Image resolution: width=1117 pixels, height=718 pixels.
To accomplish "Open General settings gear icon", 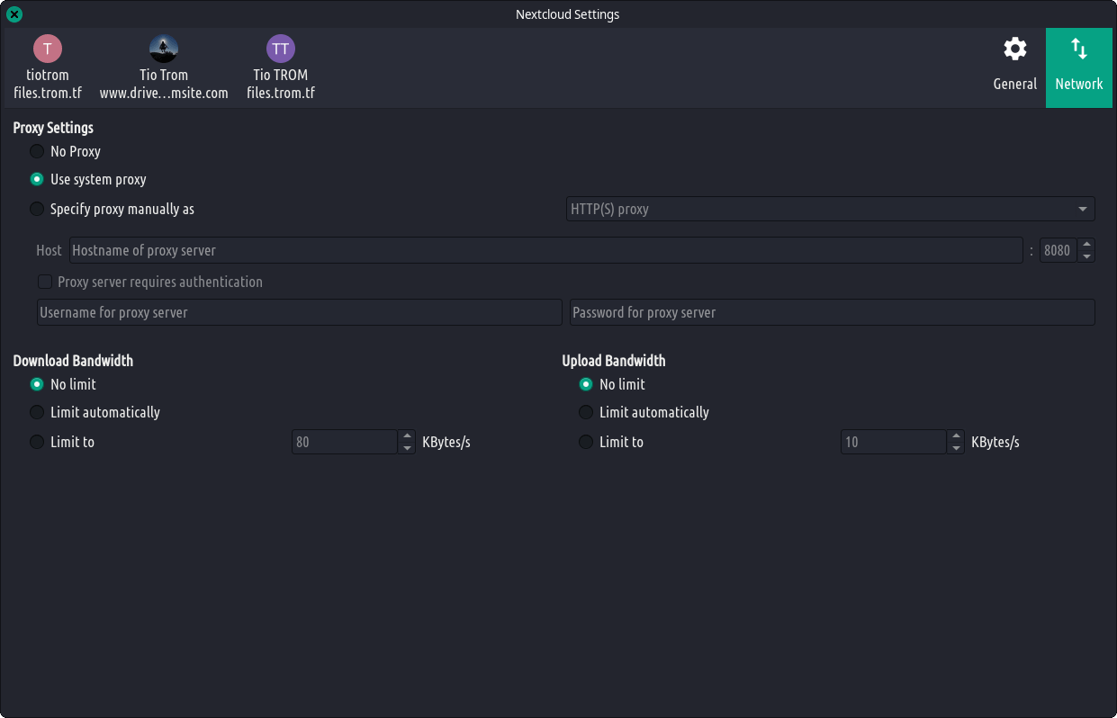I will pyautogui.click(x=1014, y=49).
